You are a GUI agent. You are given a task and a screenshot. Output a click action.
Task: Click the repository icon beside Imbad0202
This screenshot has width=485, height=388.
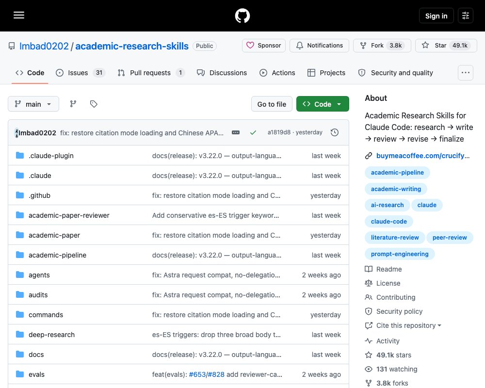pos(12,46)
